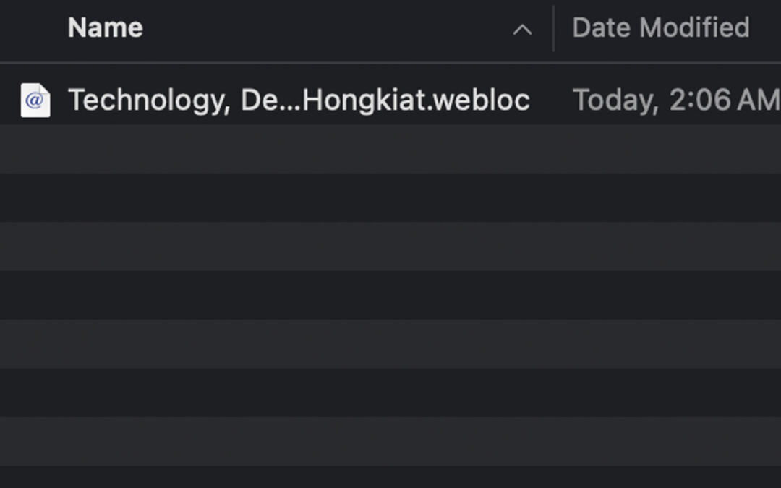Sort by the Date Modified column
The width and height of the screenshot is (781, 488).
click(x=660, y=28)
